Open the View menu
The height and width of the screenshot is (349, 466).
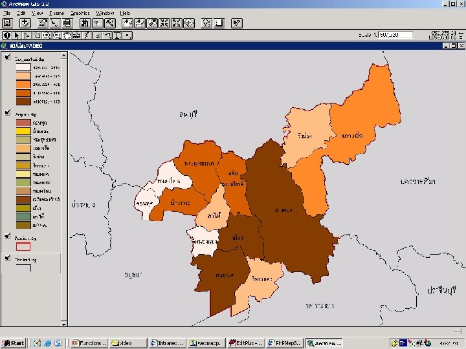click(37, 13)
